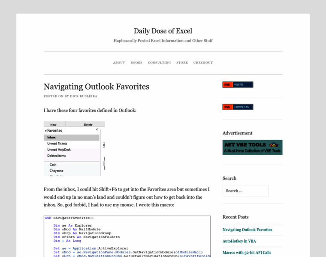Open recent post Macros with 32-bit API Calls
Image resolution: width=326 pixels, height=257 pixels.
coord(247,252)
